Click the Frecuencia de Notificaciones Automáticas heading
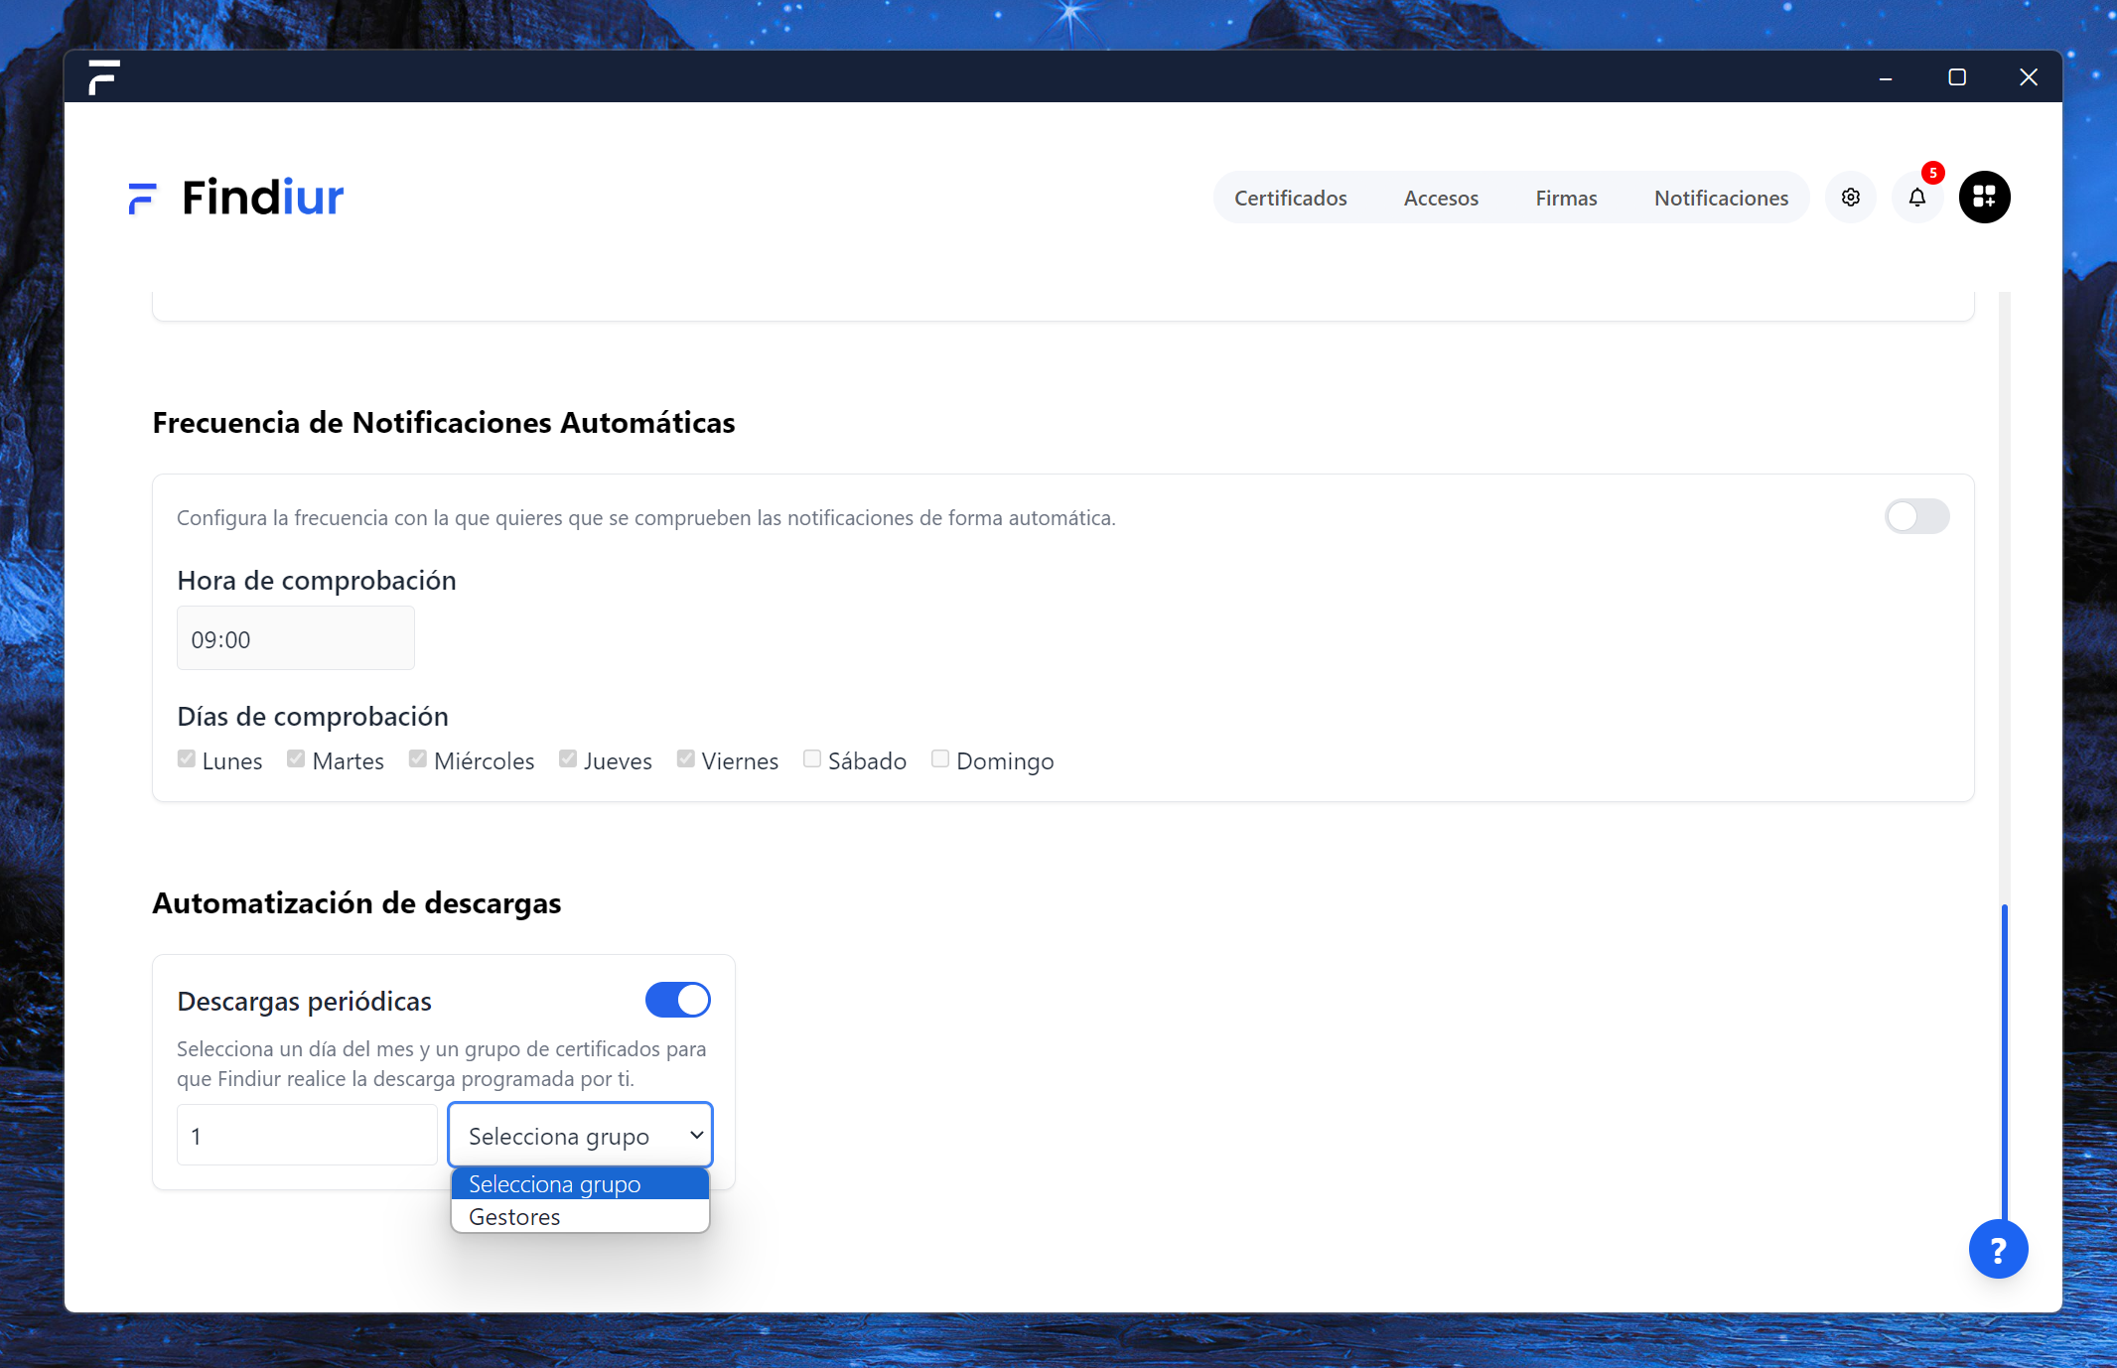 444,422
